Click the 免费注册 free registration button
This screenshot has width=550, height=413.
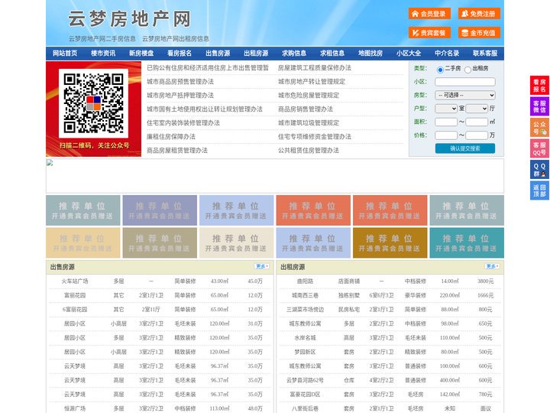[479, 14]
